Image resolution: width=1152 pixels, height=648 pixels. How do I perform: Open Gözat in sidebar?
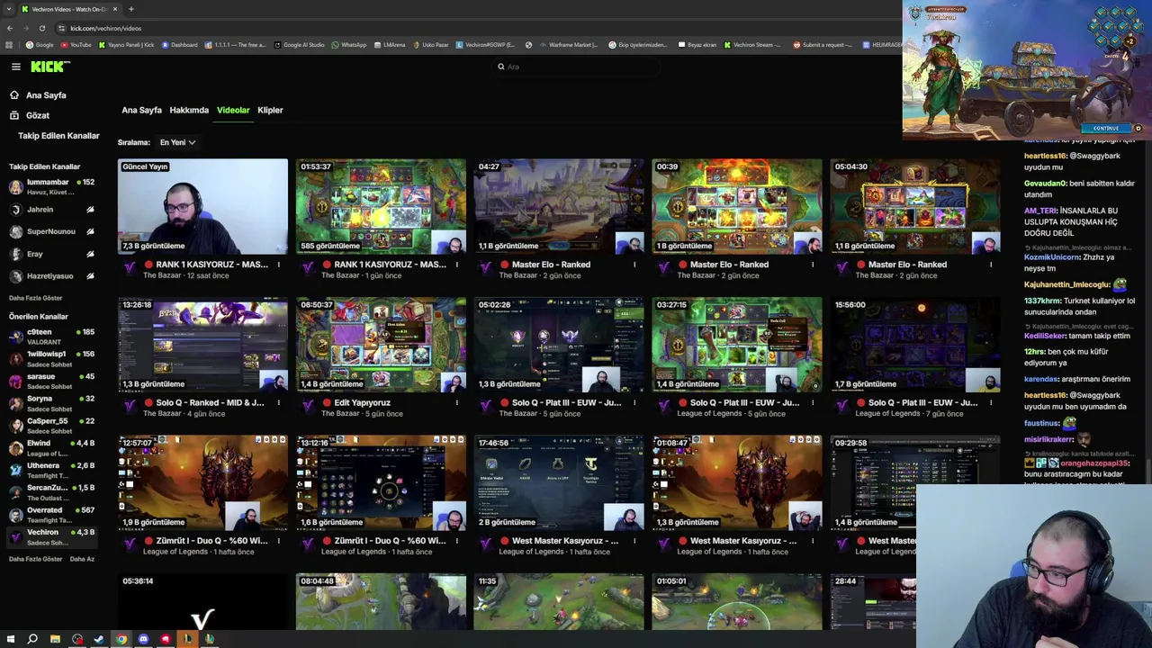pos(38,115)
